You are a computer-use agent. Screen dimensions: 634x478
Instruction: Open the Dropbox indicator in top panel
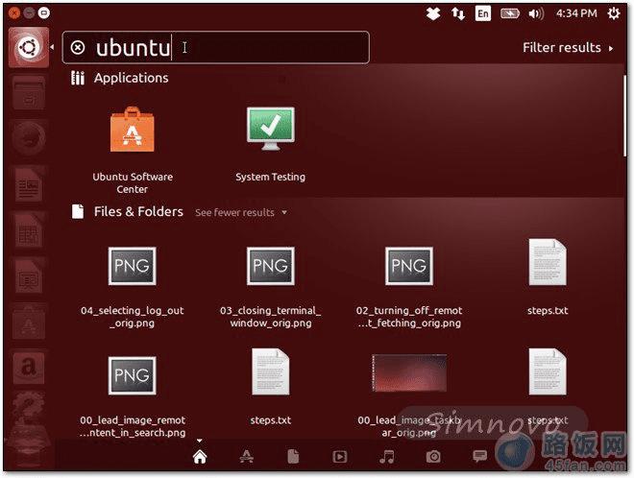tap(433, 13)
